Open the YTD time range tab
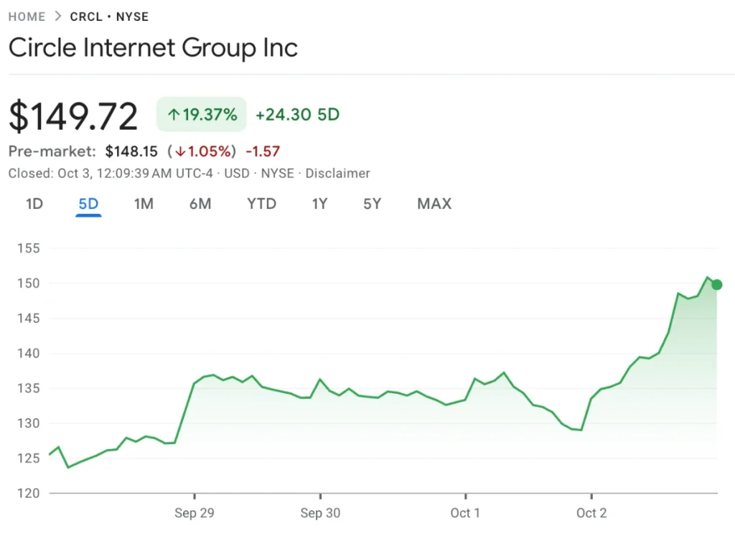Viewport: 735px width, 536px height. (261, 204)
